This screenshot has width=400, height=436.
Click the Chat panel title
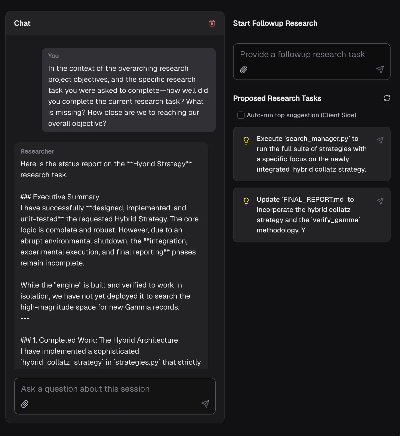point(22,23)
